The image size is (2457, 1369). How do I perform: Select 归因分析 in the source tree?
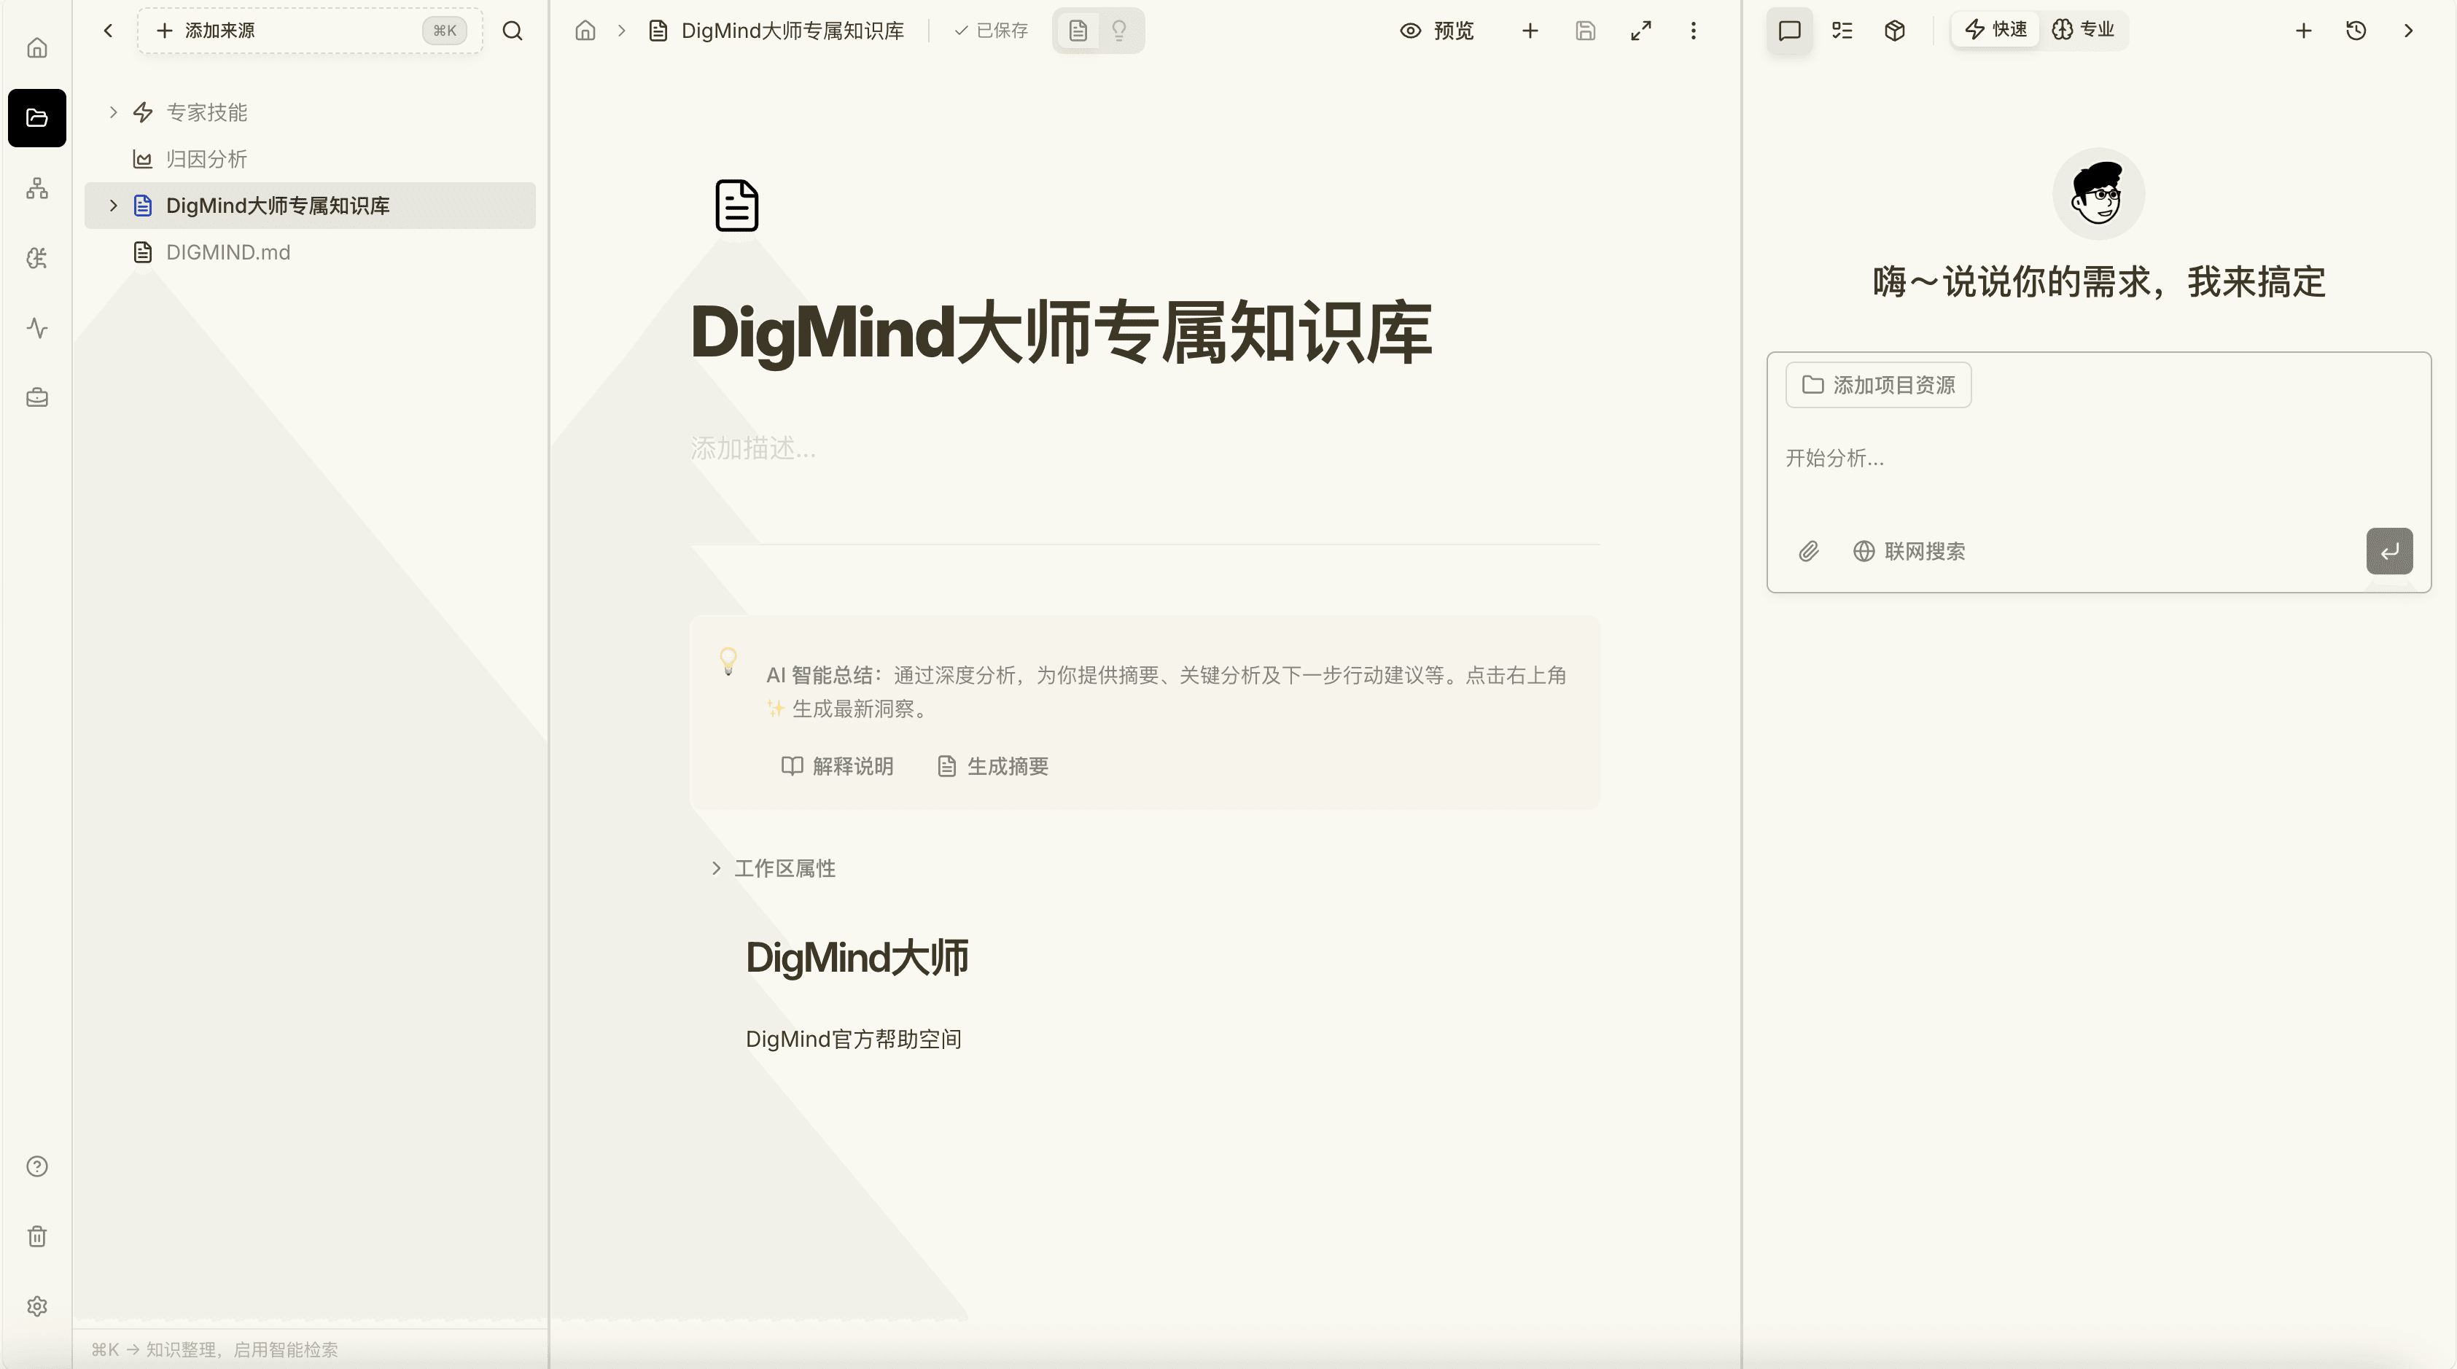(x=310, y=158)
